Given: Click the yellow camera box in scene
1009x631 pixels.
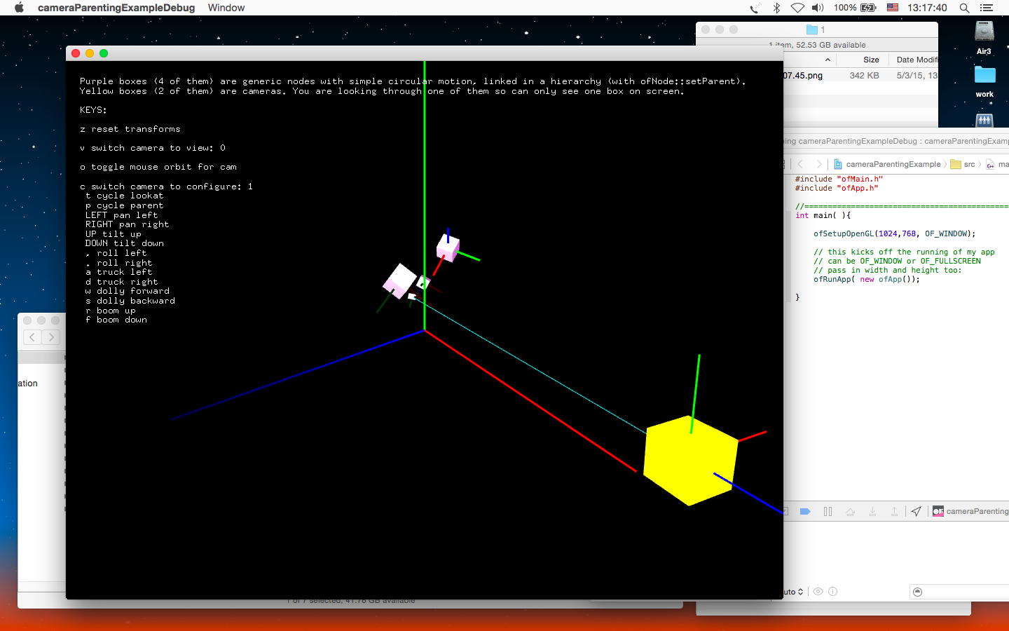Looking at the screenshot, I should pyautogui.click(x=690, y=459).
